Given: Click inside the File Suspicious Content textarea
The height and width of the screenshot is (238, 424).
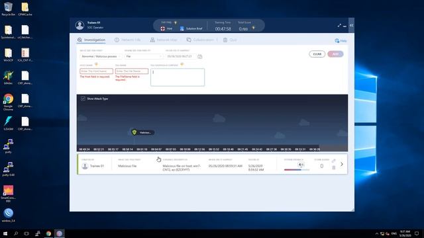Looking at the screenshot, I should [178, 77].
